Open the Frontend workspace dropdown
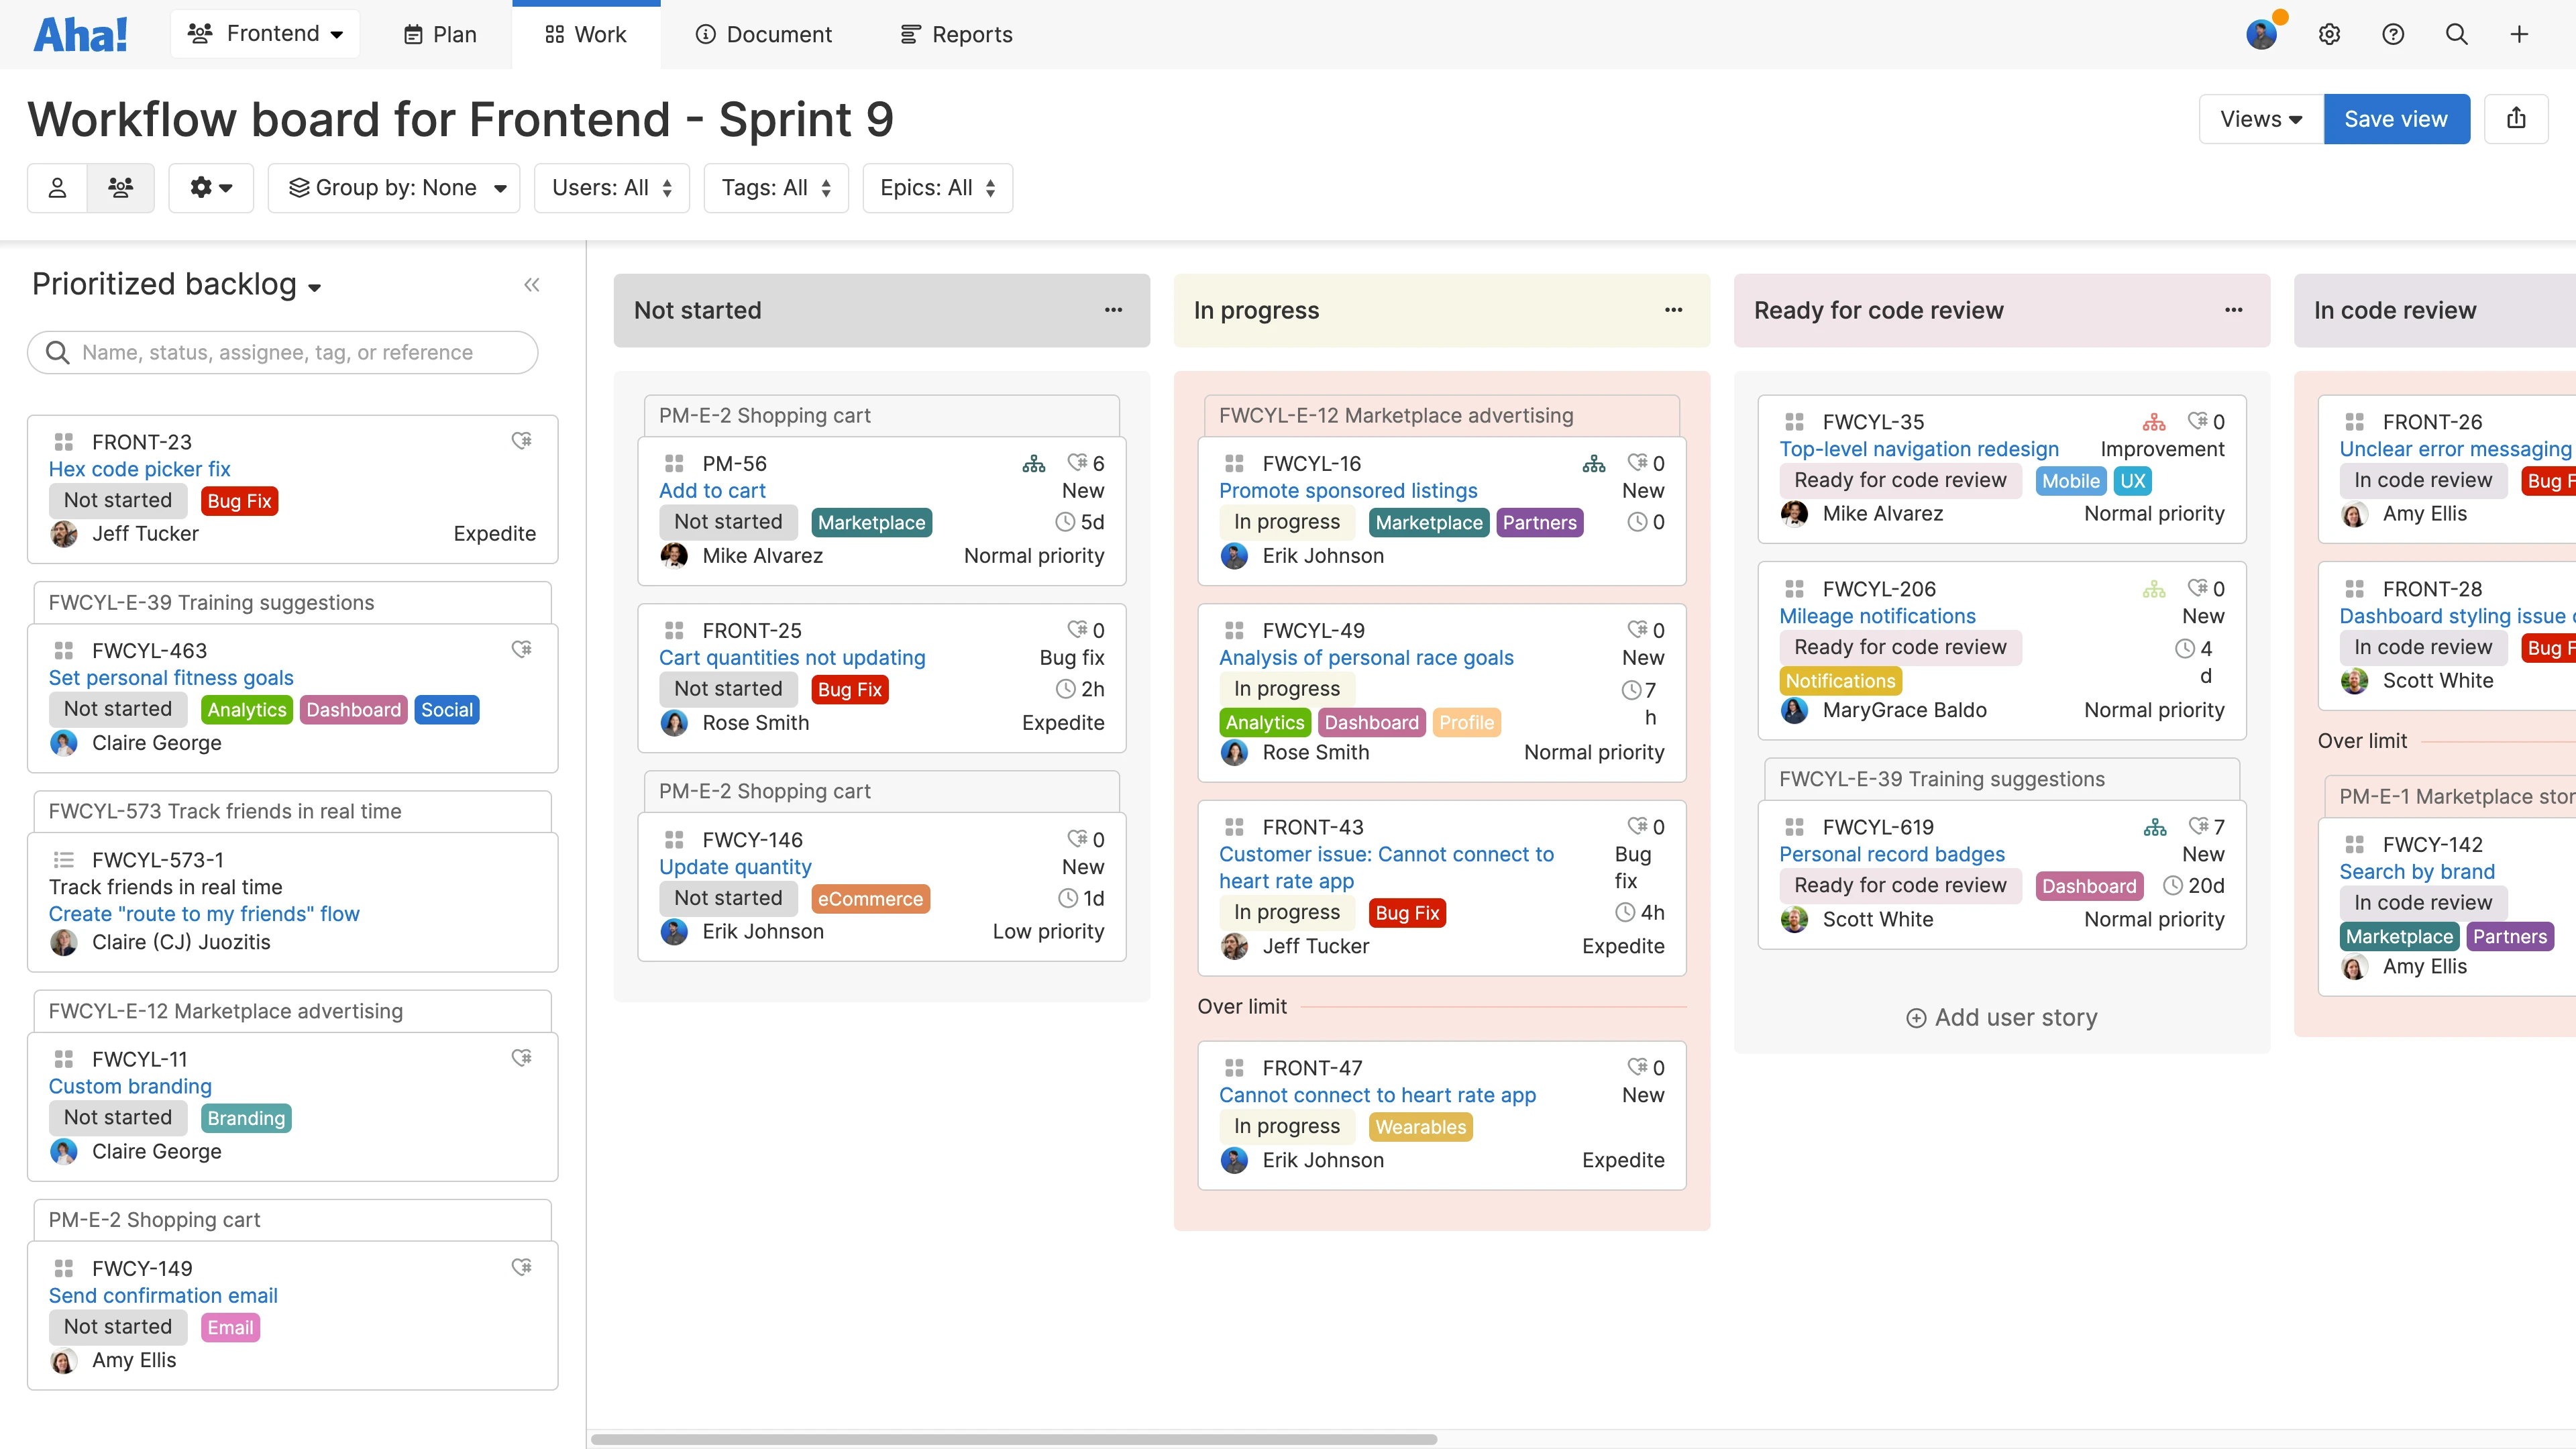The width and height of the screenshot is (2576, 1449). [265, 34]
